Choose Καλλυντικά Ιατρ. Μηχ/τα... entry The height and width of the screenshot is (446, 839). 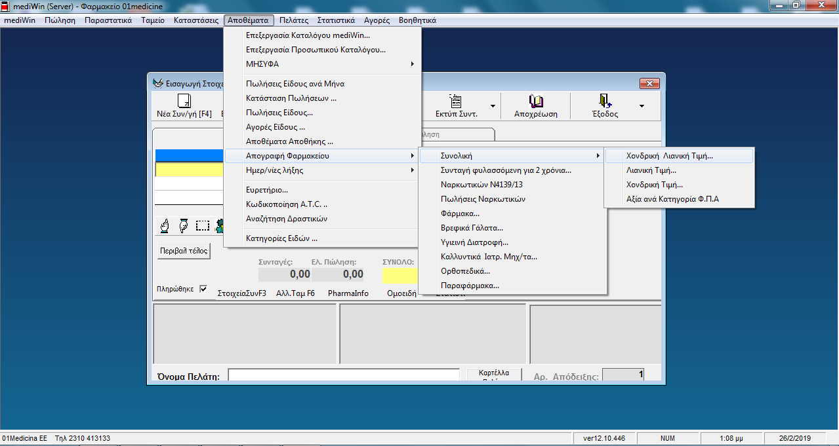point(512,257)
